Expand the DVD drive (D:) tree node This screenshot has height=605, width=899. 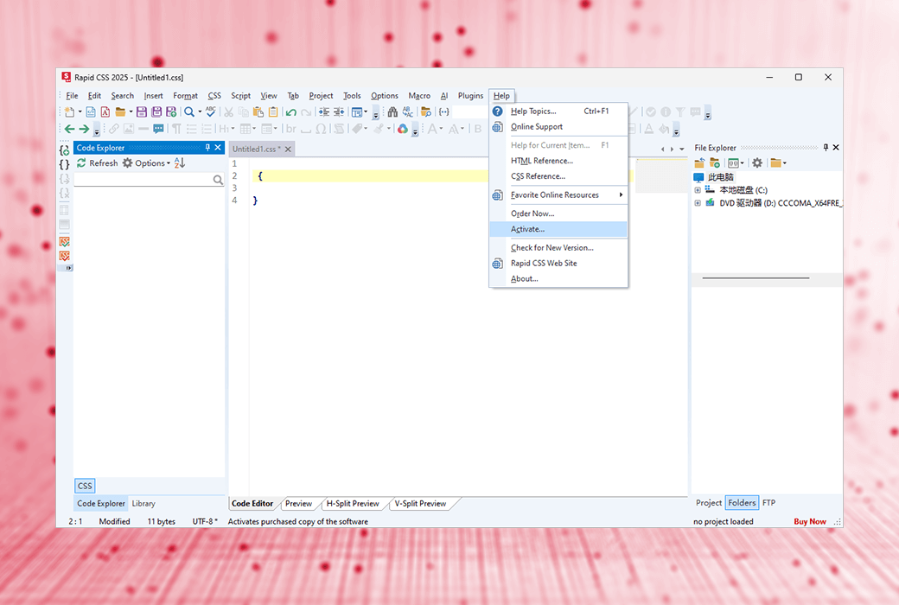coord(698,203)
